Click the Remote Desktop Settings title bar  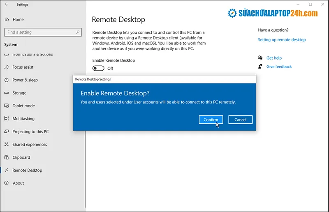[x=164, y=79]
